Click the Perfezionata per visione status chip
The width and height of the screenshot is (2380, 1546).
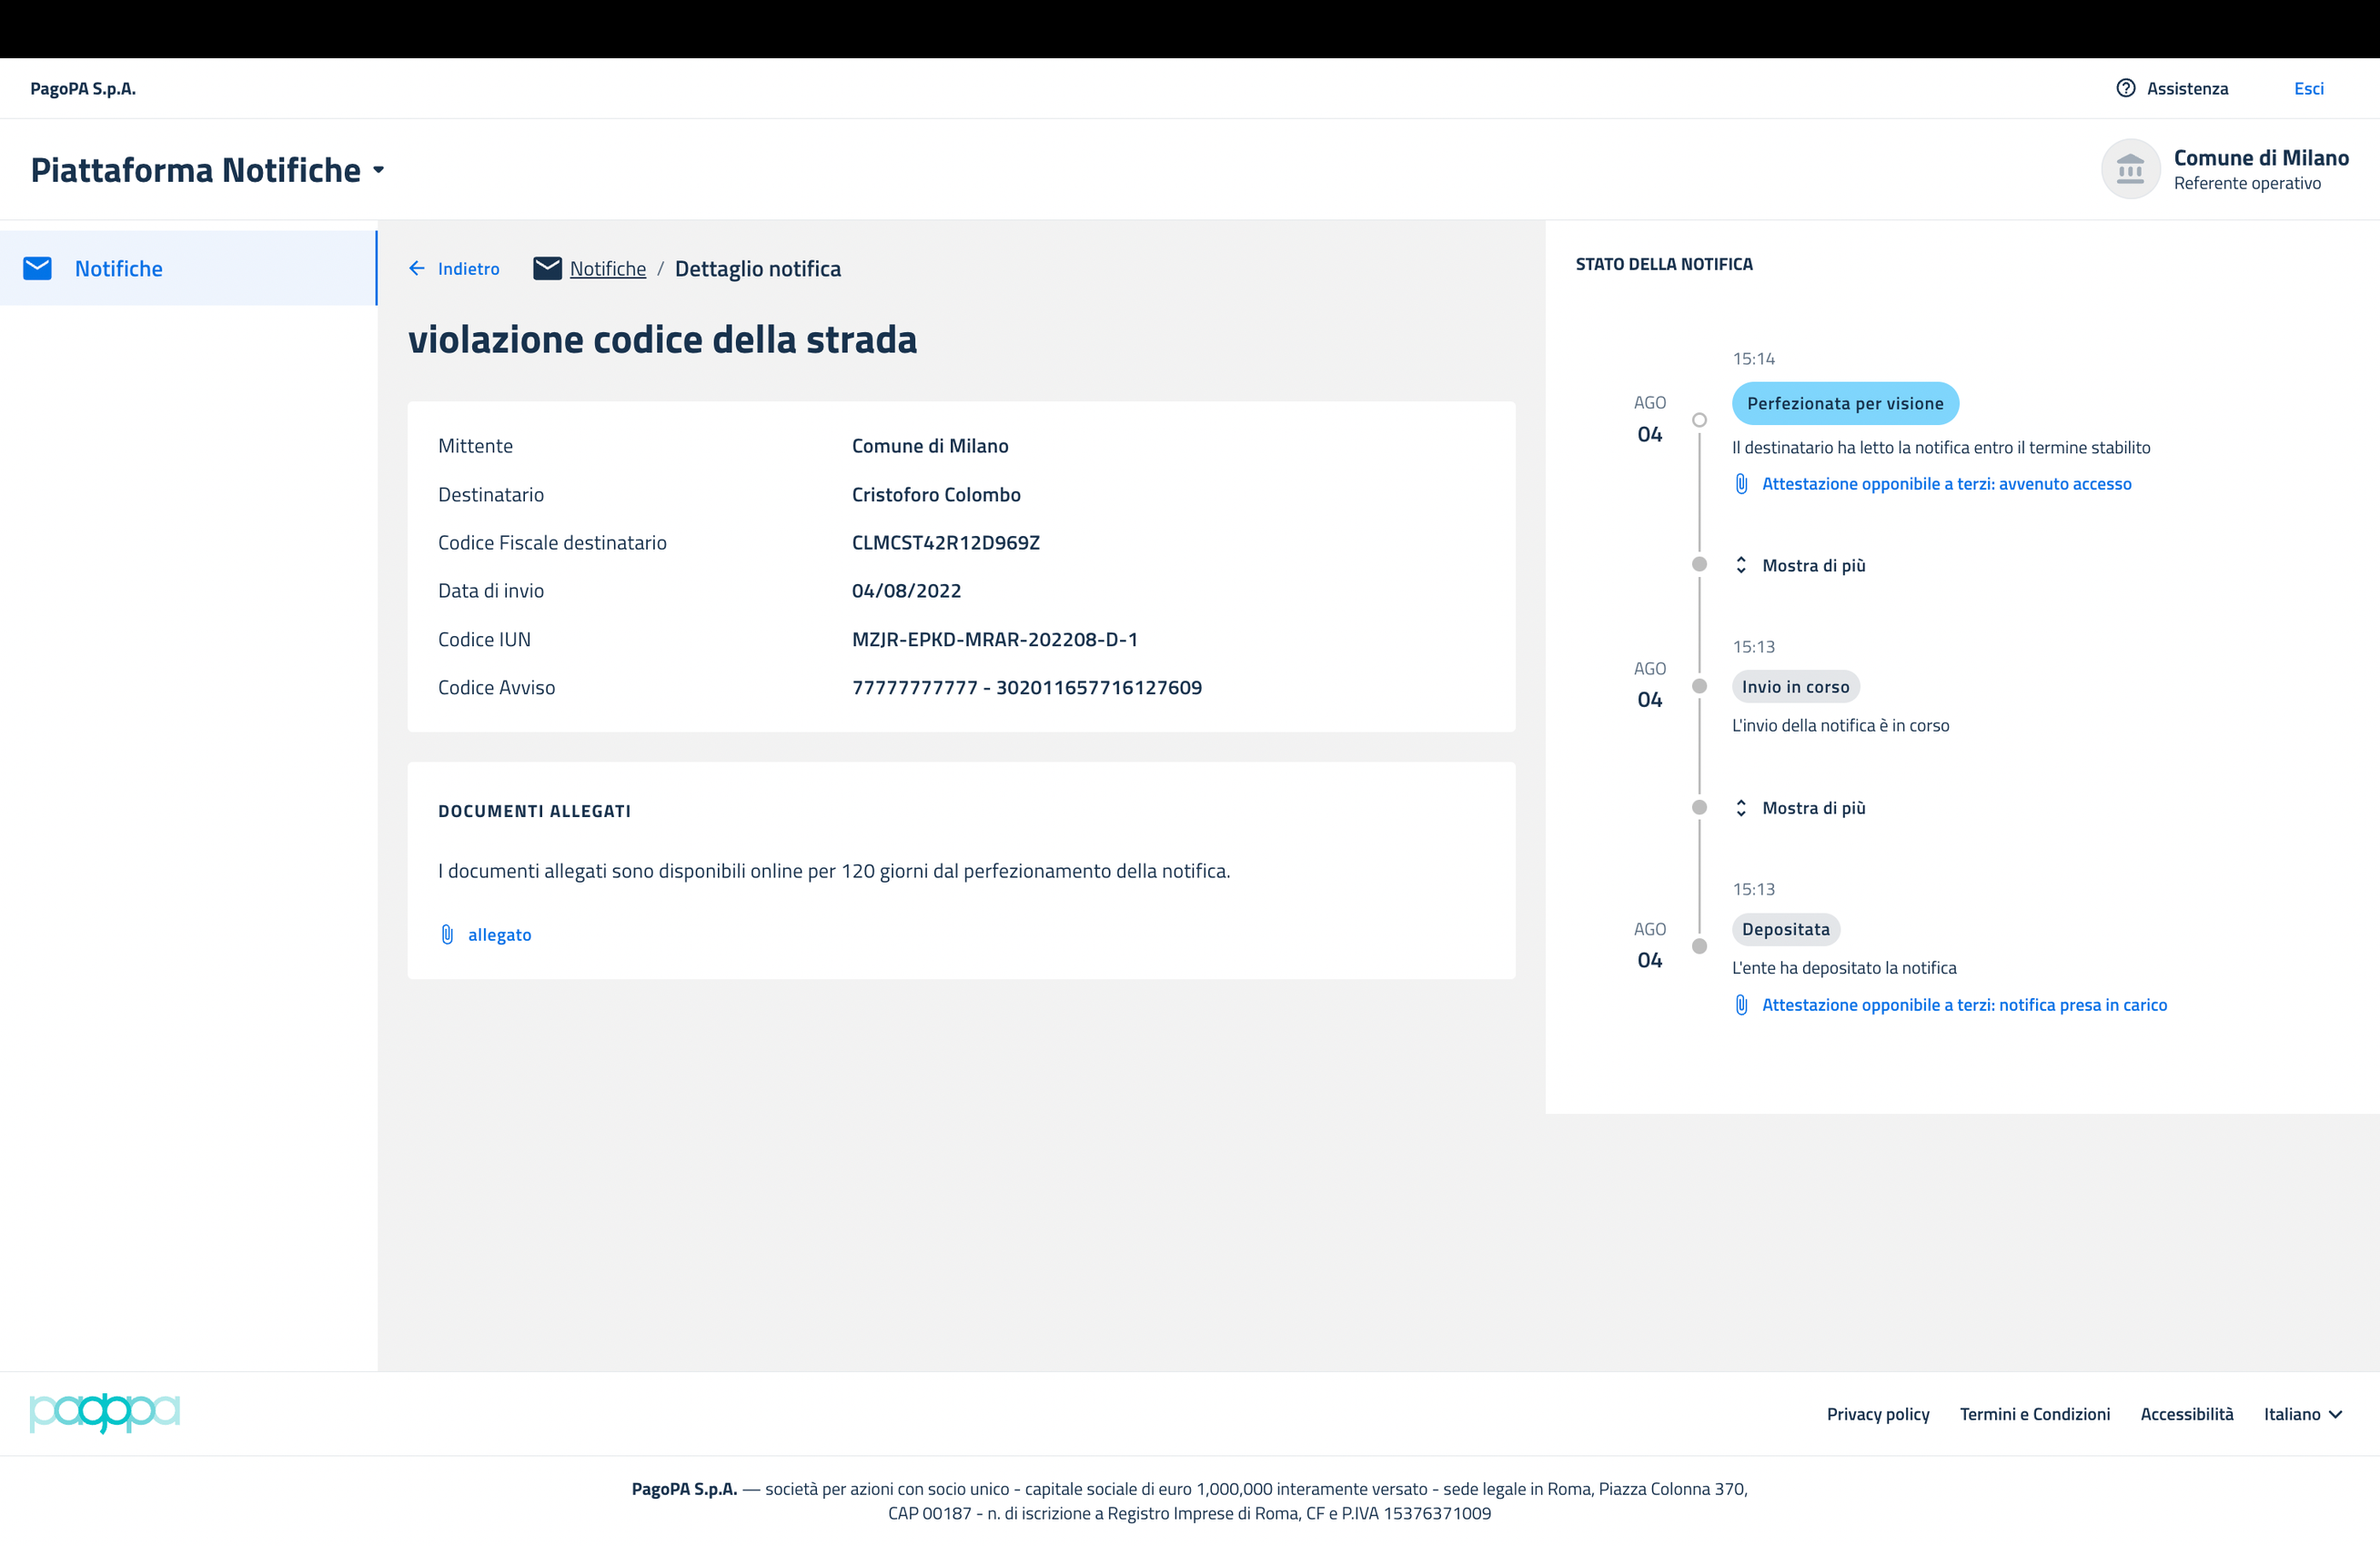point(1844,403)
